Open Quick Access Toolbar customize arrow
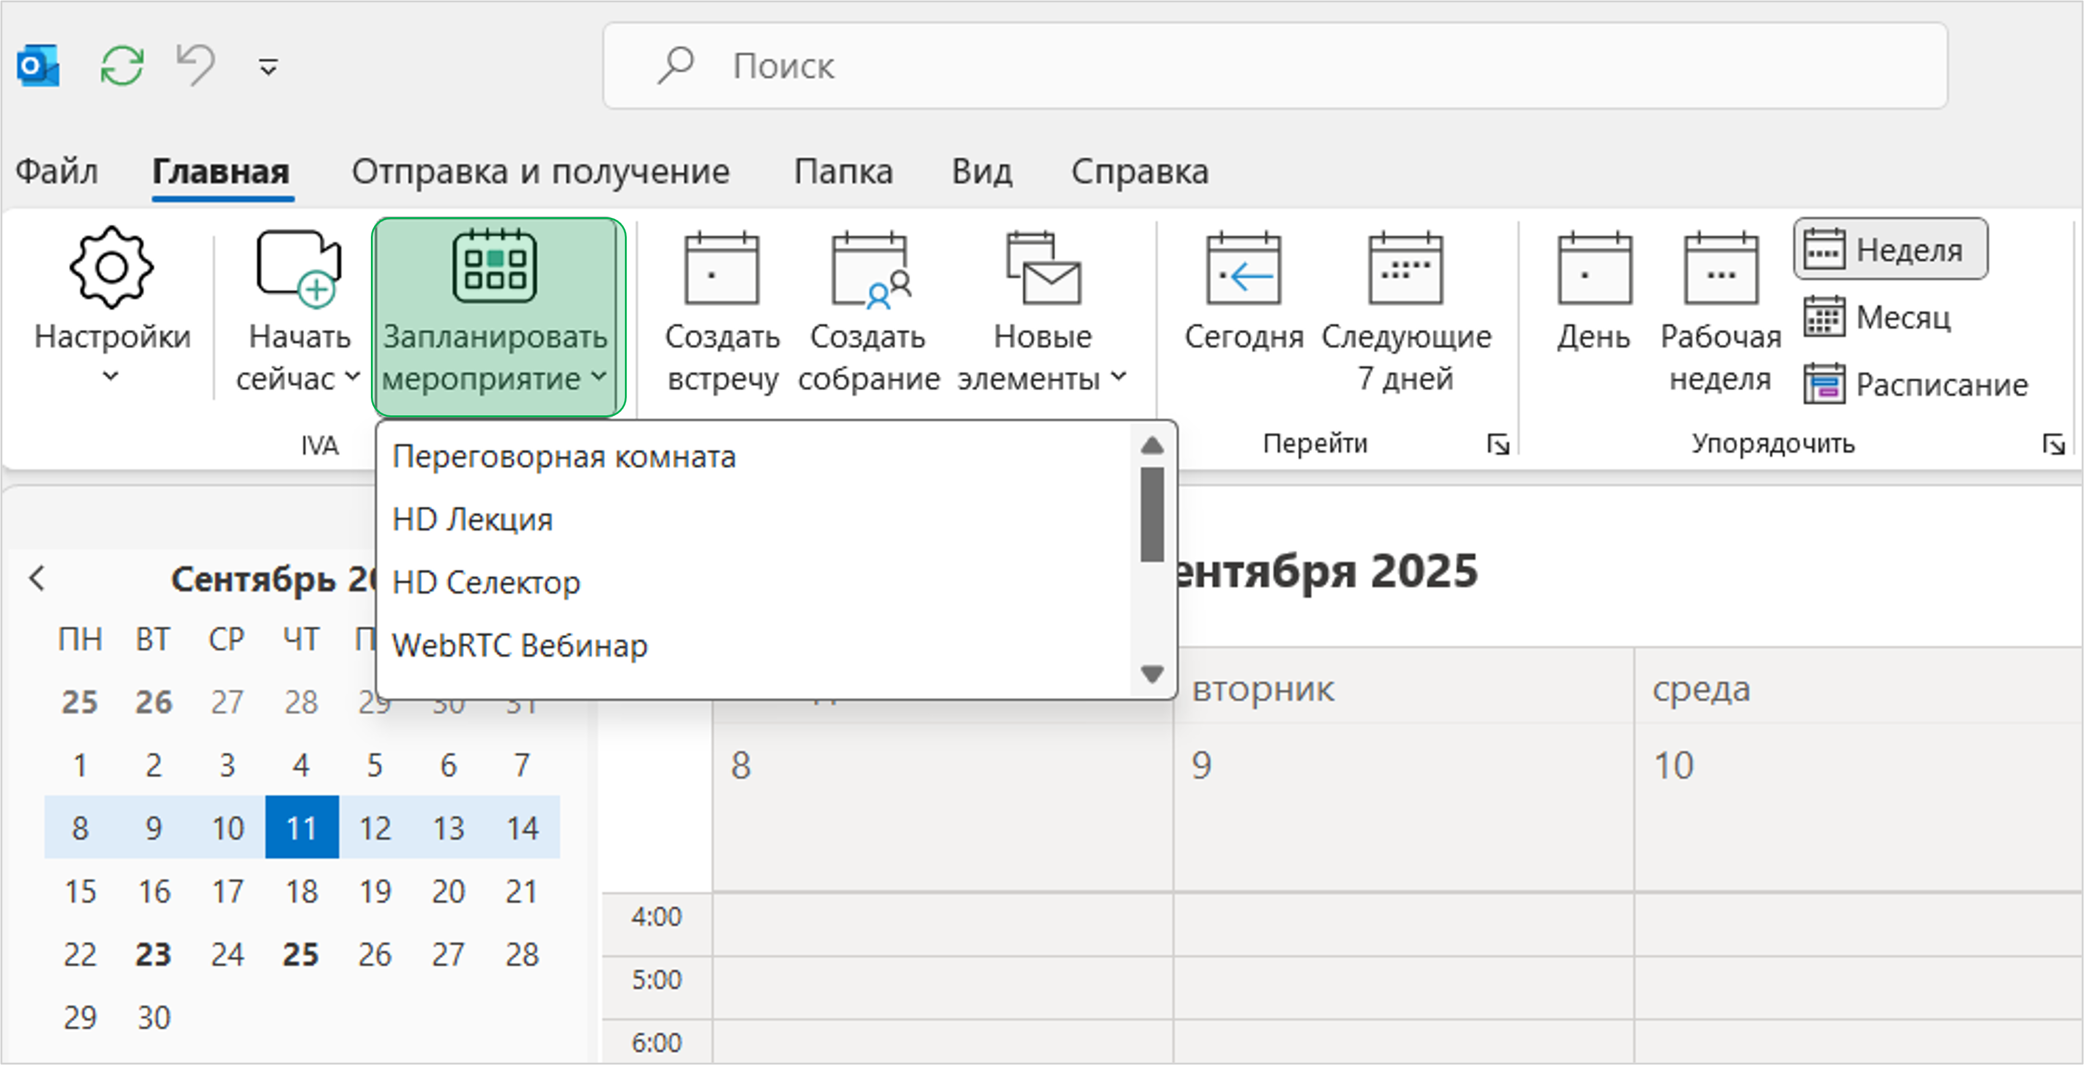Screen dimensions: 2084x1065 (269, 66)
